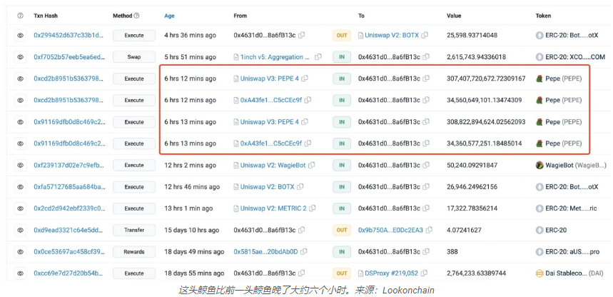Copy the 0x9b750A...E0Dc2EA3 address
The width and height of the screenshot is (613, 297).
(430, 230)
